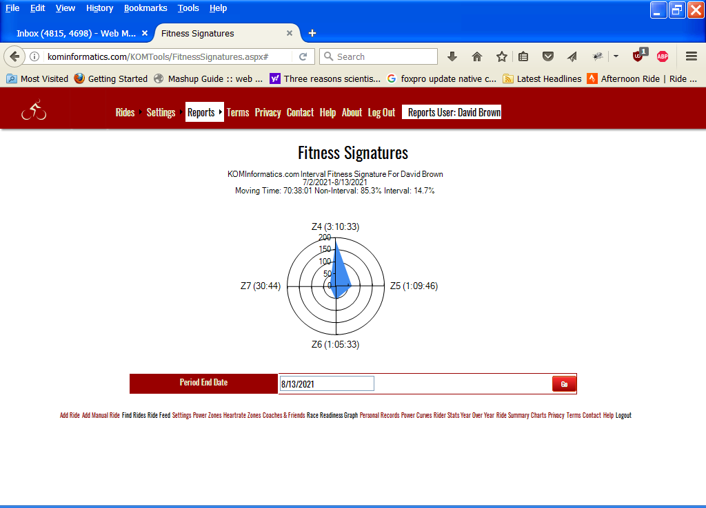Image resolution: width=706 pixels, height=508 pixels.
Task: Open a new browser tab with plus button
Action: pyautogui.click(x=312, y=33)
